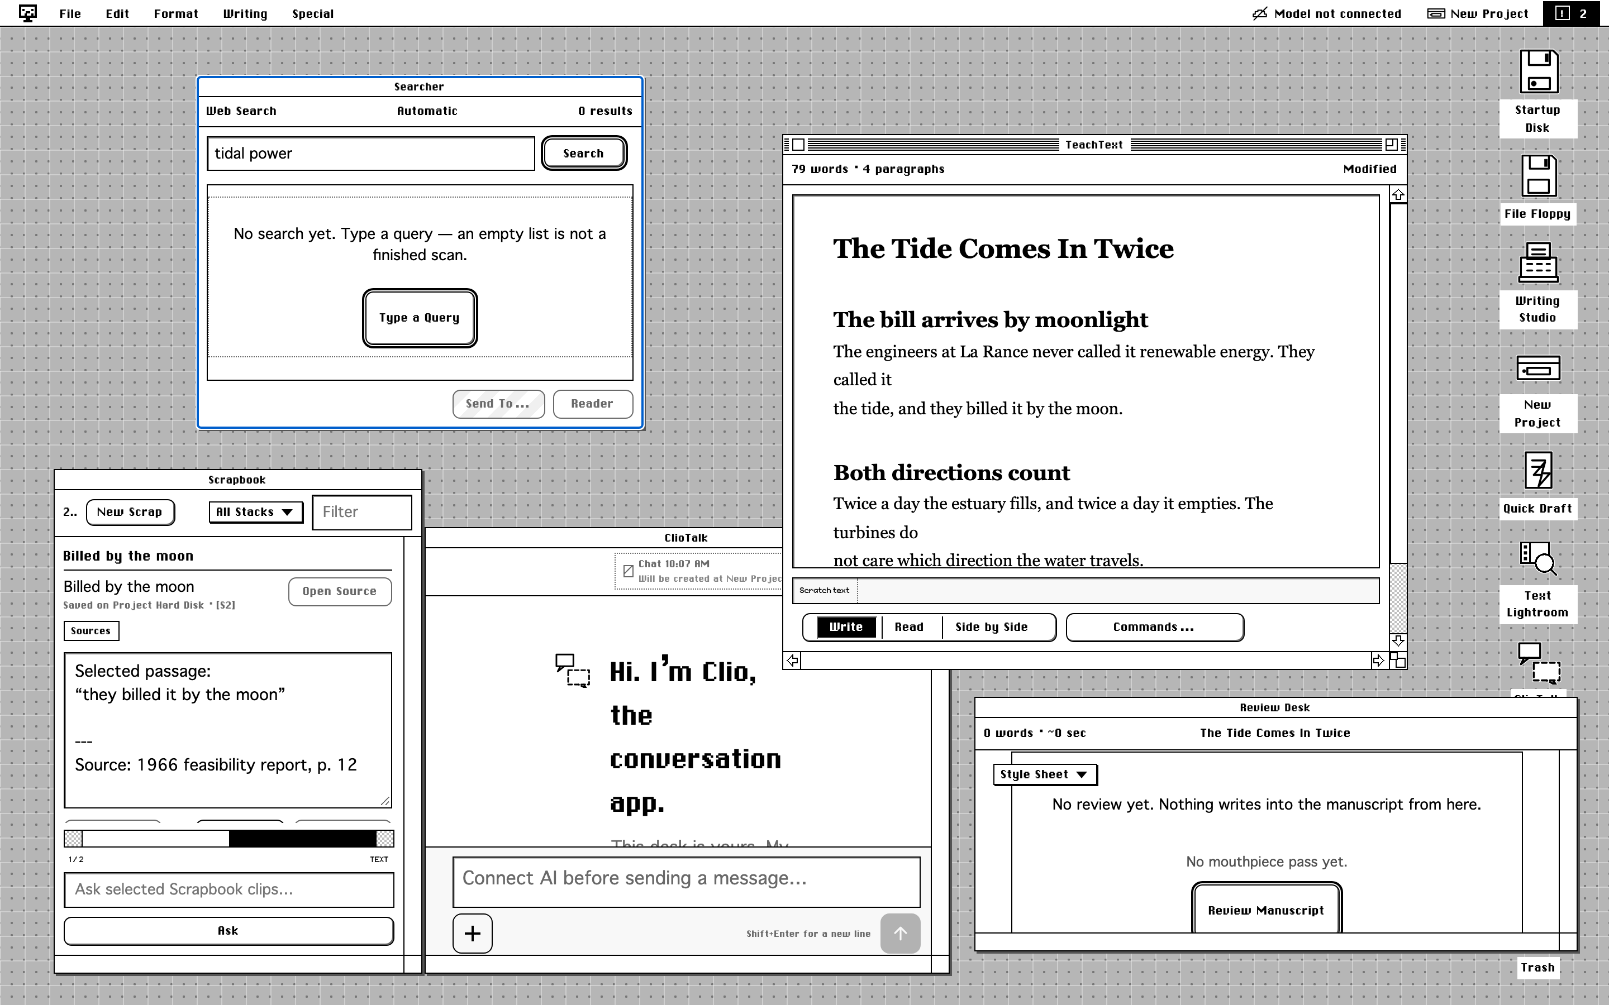
Task: Click the Scrapbook horizontal scroll bar thumb
Action: pyautogui.click(x=302, y=838)
